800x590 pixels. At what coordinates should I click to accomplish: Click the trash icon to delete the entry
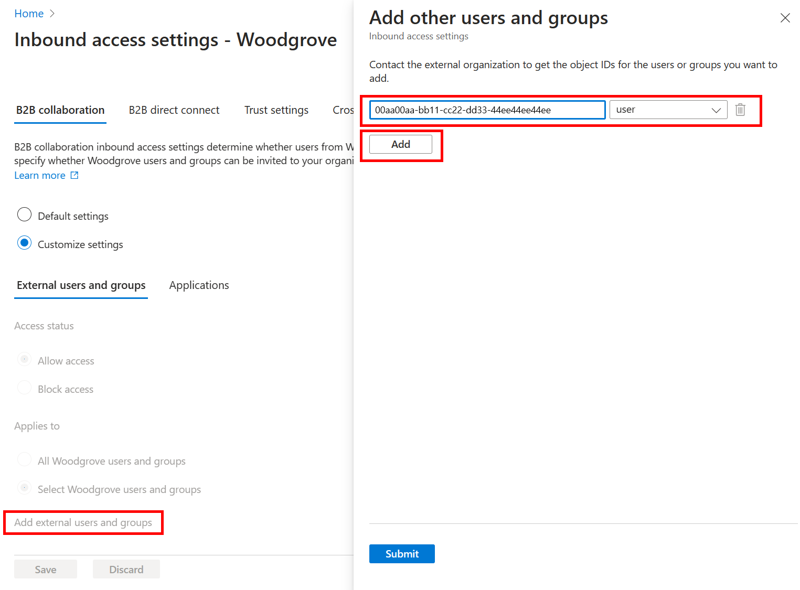click(740, 110)
